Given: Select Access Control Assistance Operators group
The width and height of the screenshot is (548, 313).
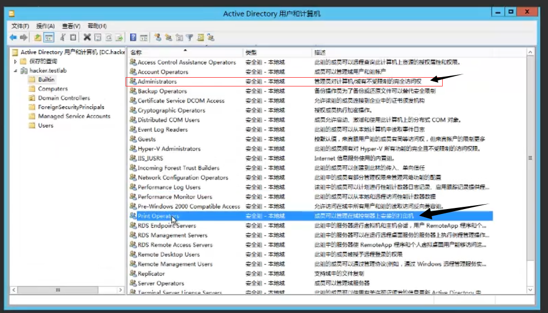Looking at the screenshot, I should [x=187, y=62].
